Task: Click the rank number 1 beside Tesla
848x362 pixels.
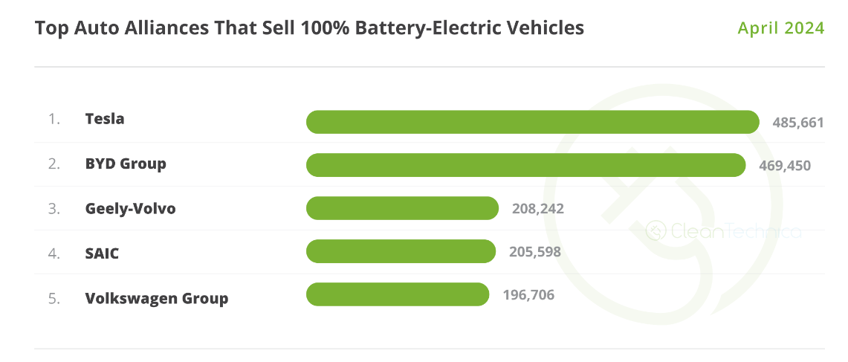Action: point(54,119)
